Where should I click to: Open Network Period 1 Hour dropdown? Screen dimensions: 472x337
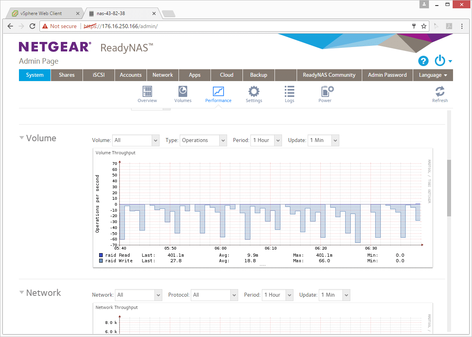(x=277, y=295)
